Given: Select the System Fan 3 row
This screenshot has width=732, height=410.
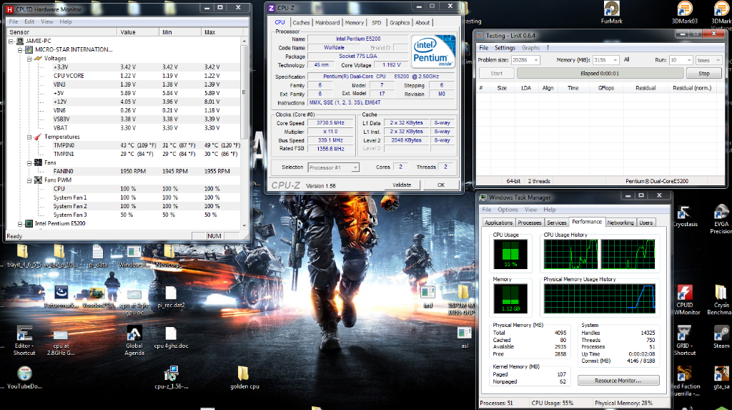Looking at the screenshot, I should pyautogui.click(x=124, y=215).
